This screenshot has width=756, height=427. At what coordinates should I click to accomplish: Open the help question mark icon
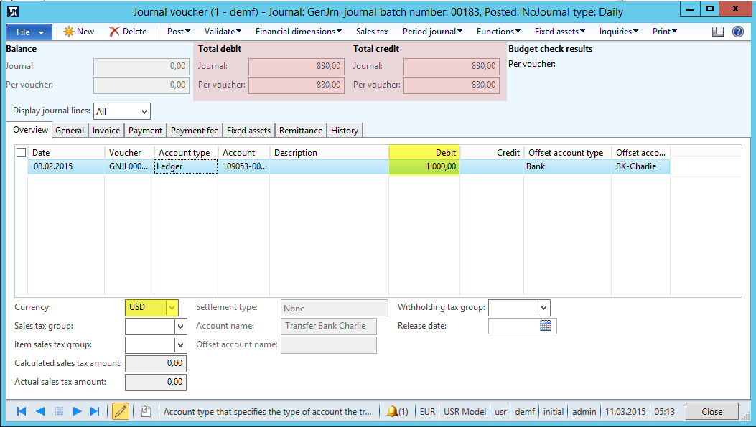coord(737,32)
